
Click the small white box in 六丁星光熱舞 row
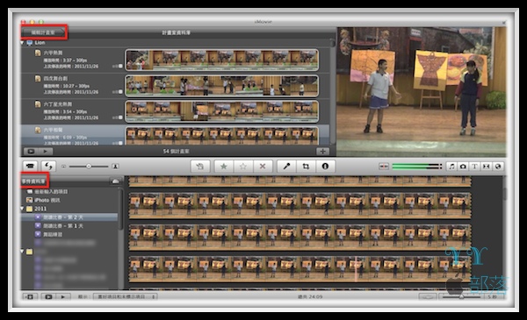[x=120, y=117]
